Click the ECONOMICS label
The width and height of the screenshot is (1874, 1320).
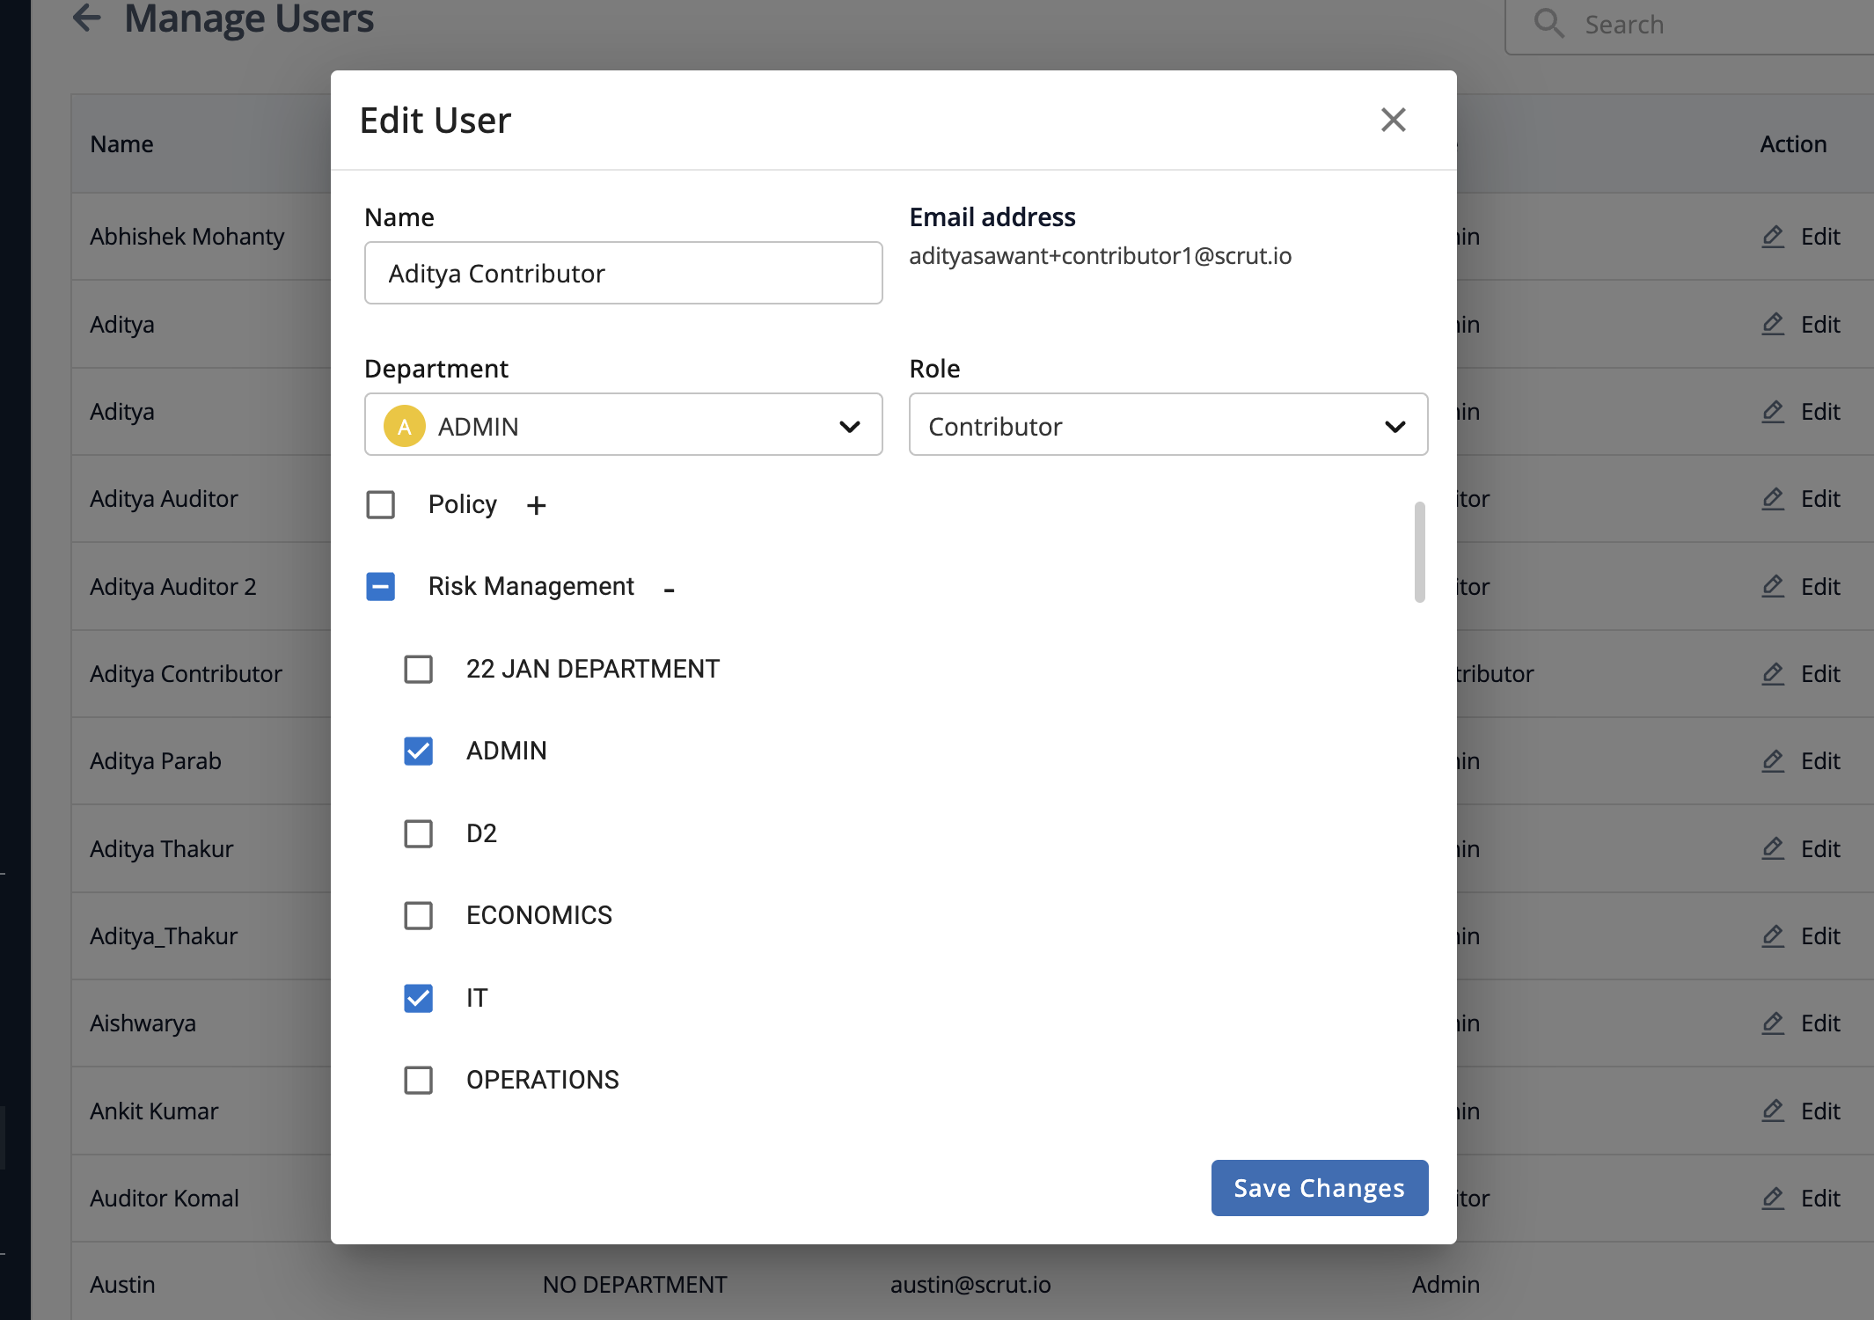coord(539,915)
